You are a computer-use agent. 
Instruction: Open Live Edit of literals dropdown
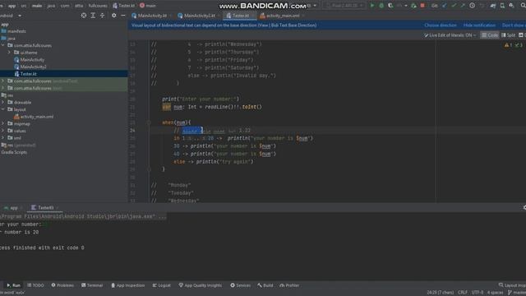[450, 35]
